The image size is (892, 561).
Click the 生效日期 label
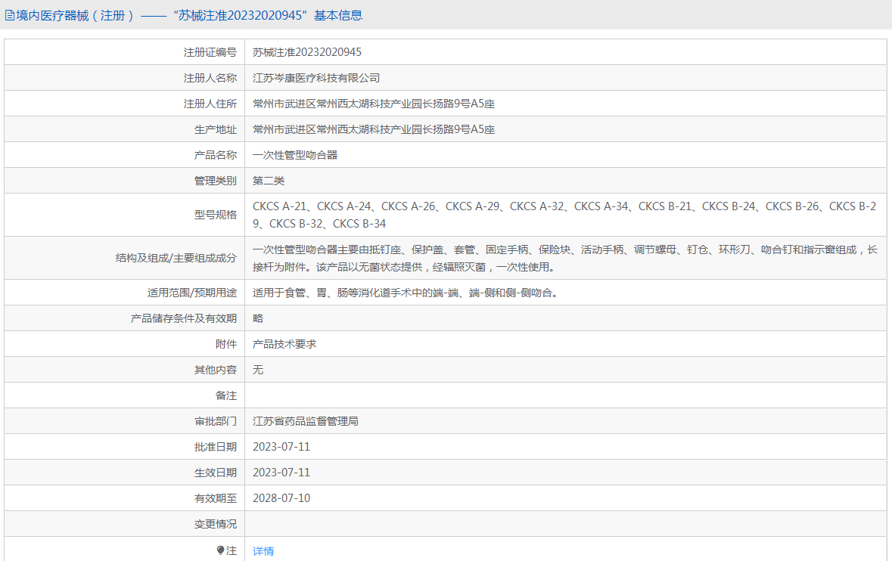[x=215, y=473]
